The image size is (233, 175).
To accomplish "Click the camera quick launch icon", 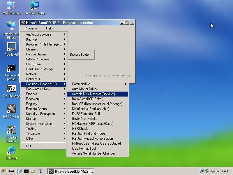I will pyautogui.click(x=40, y=171).
